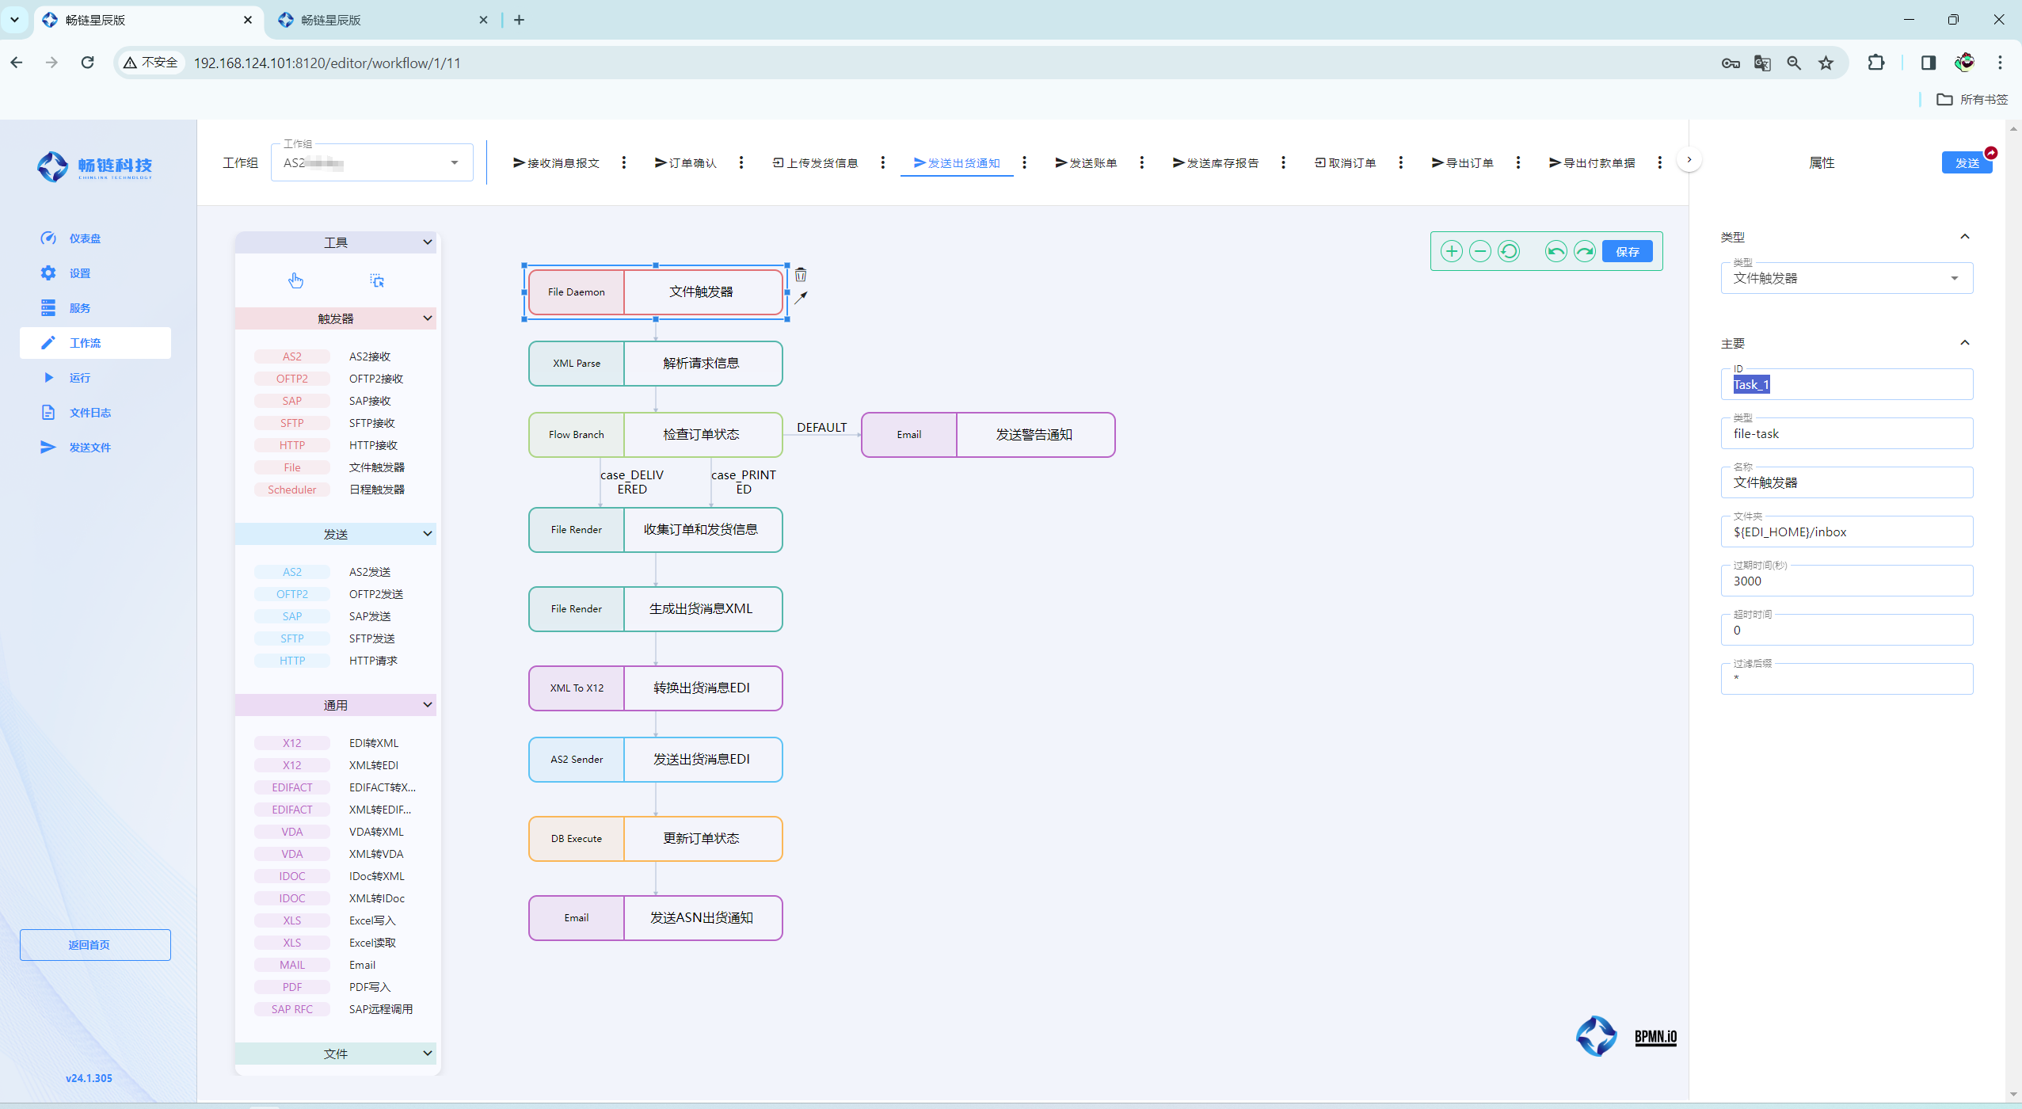Click the 返回首页 button
The height and width of the screenshot is (1109, 2022).
[x=95, y=944]
